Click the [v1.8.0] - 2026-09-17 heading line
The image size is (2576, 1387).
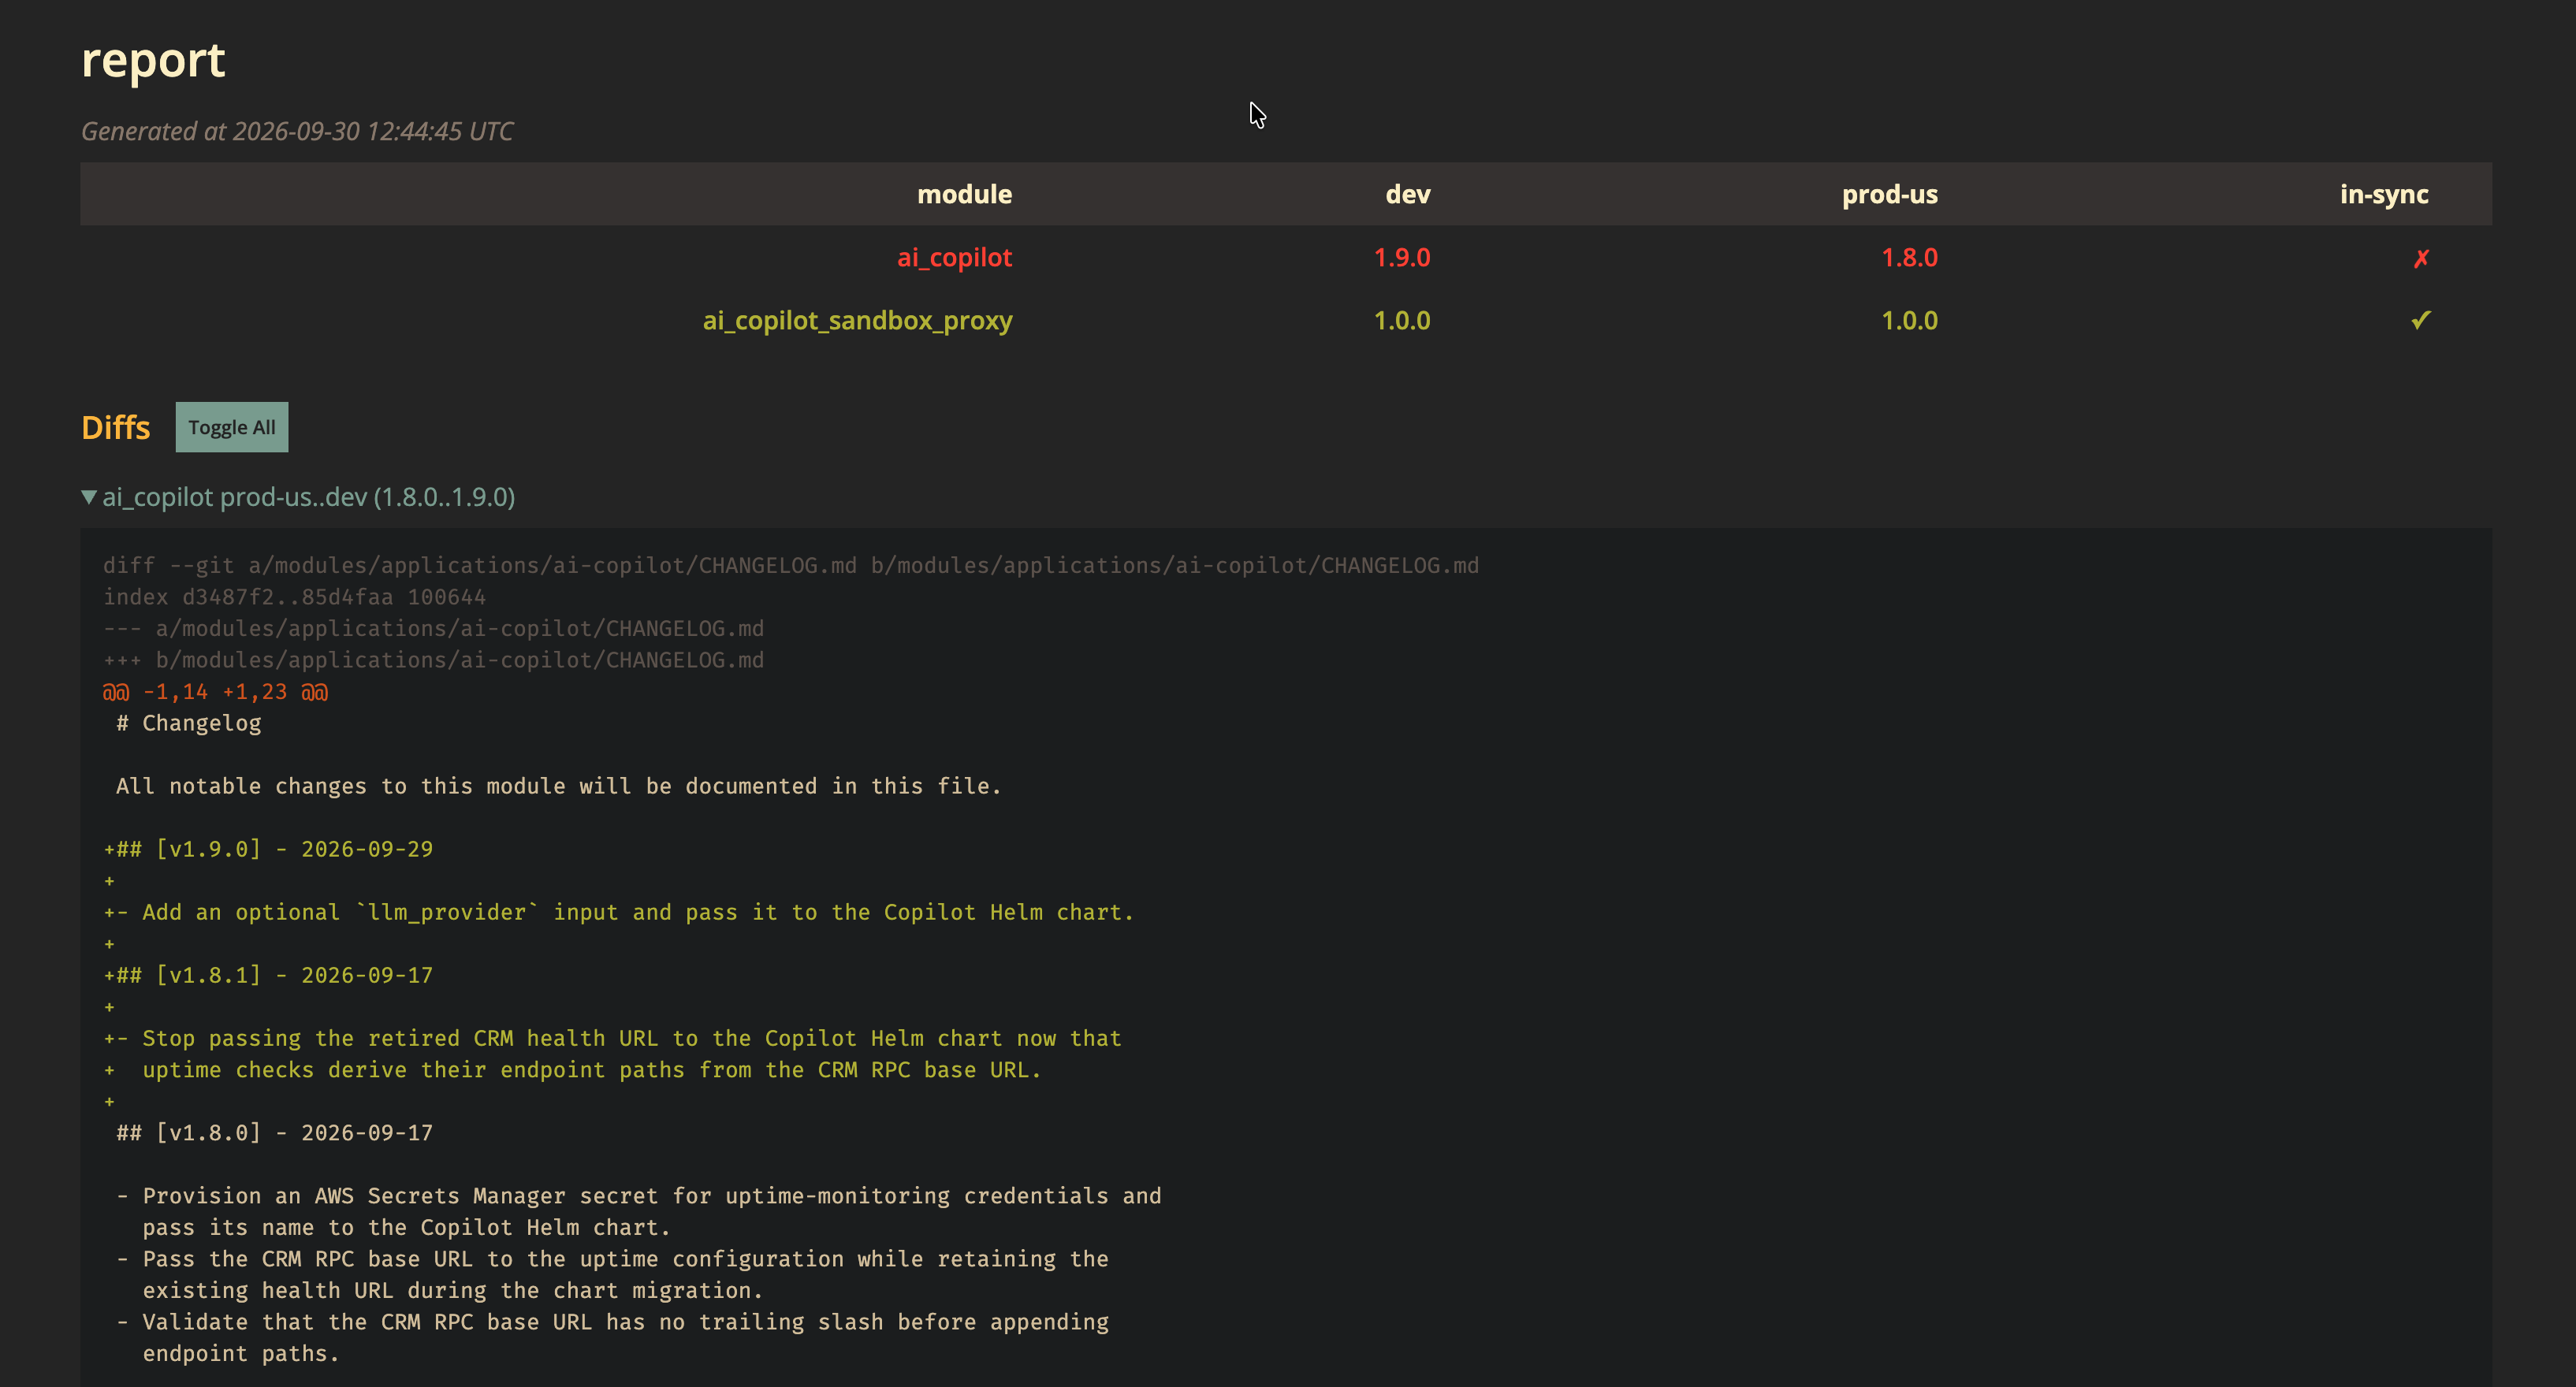pyautogui.click(x=275, y=1133)
